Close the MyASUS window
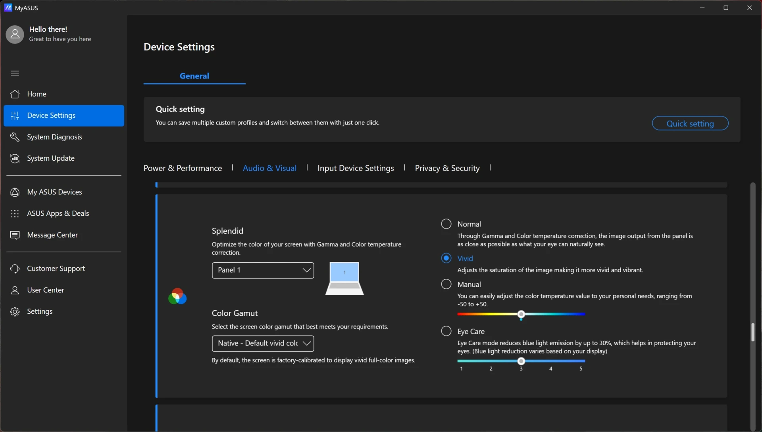Viewport: 762px width, 432px height. (749, 8)
